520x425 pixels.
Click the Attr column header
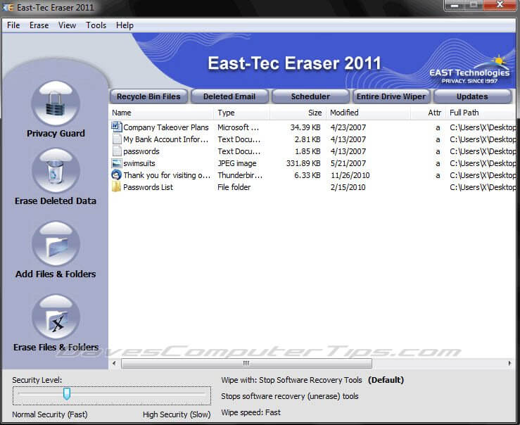[428, 113]
